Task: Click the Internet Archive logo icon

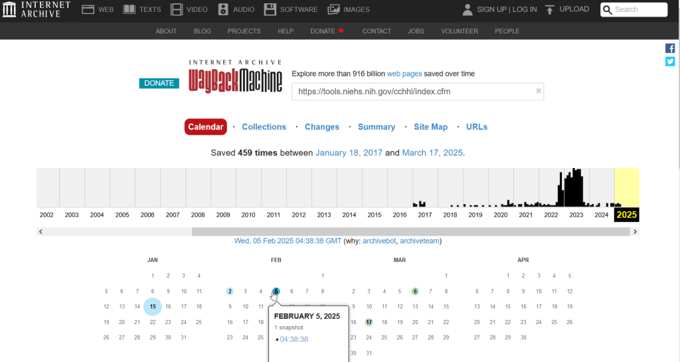Action: [x=10, y=10]
